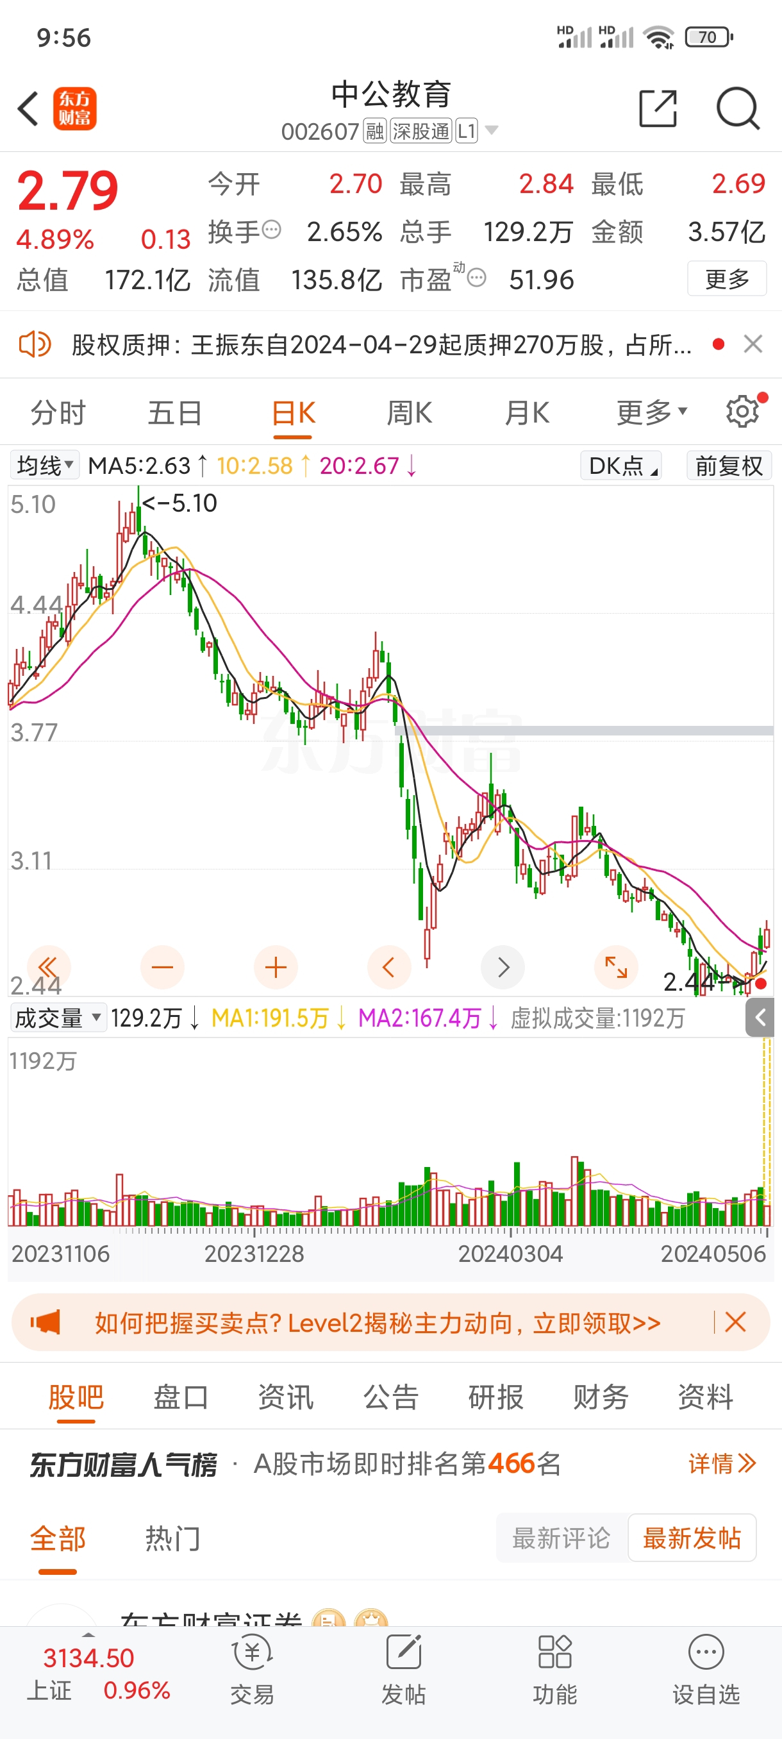Switch to the 分时 chart tab
The image size is (782, 1739).
pyautogui.click(x=59, y=412)
